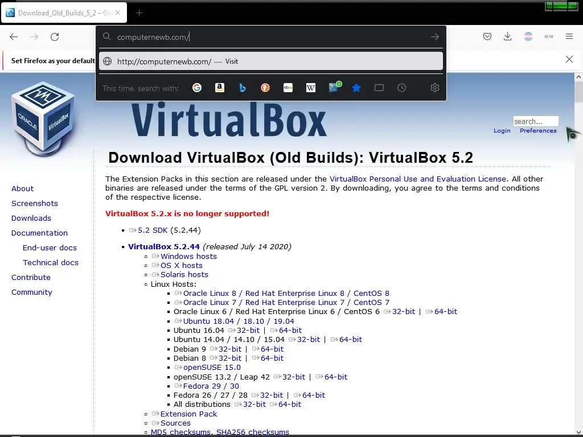The image size is (583, 437).
Task: Add VirtualBox search engine icon
Action: (335, 87)
